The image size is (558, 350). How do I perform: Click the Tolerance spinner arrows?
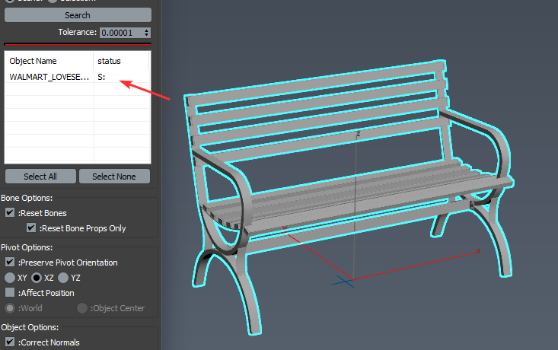click(x=147, y=33)
